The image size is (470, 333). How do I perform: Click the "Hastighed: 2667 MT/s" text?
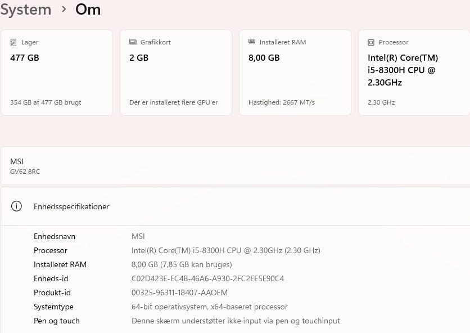pyautogui.click(x=282, y=102)
